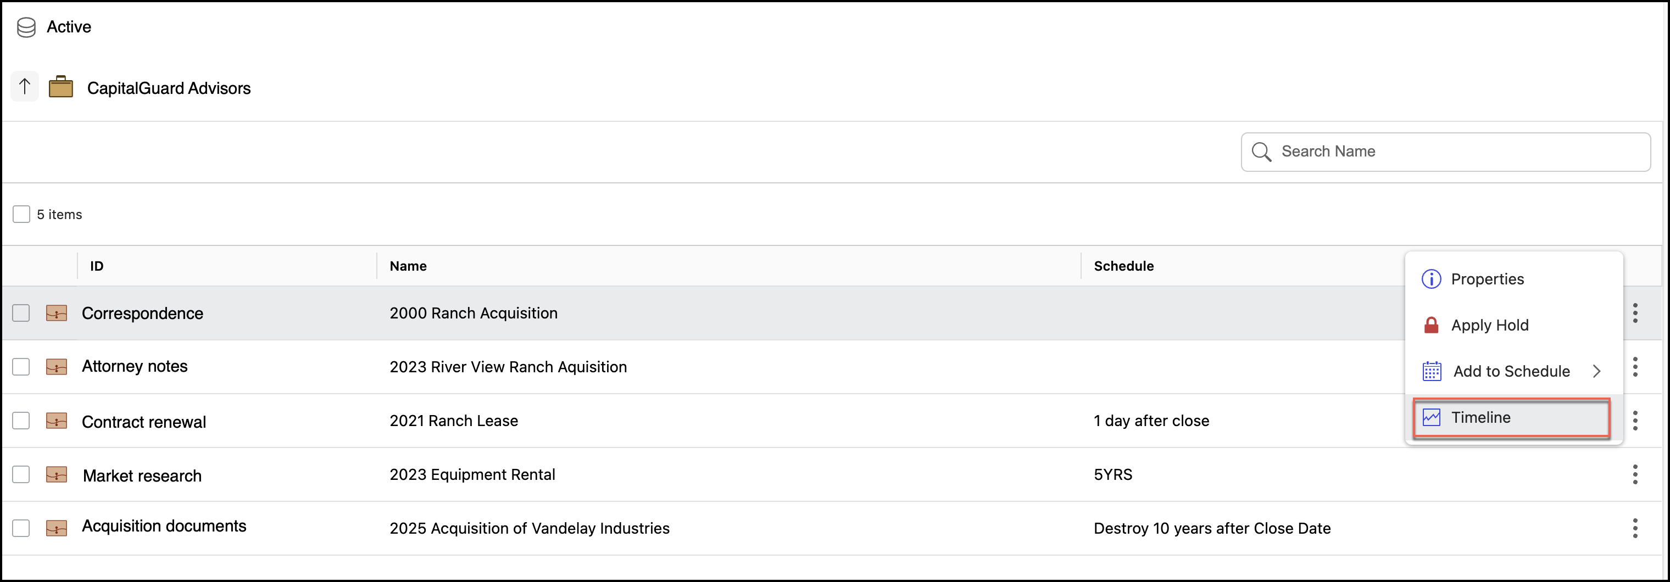Open the Attorney notes row three-dot menu

click(1634, 367)
